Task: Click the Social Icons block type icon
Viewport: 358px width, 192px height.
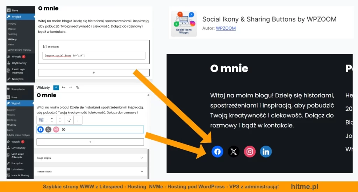Action: [41, 120]
